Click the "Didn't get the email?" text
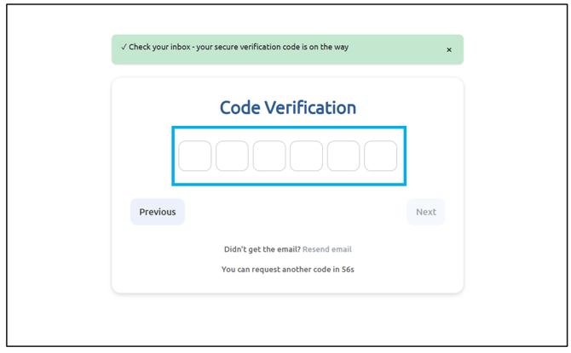The height and width of the screenshot is (353, 571). (262, 249)
